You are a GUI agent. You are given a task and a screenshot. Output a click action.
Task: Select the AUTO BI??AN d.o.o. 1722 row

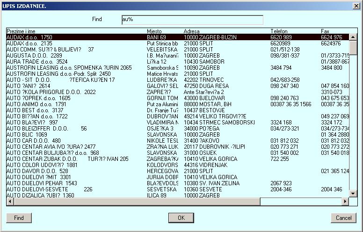(178, 116)
